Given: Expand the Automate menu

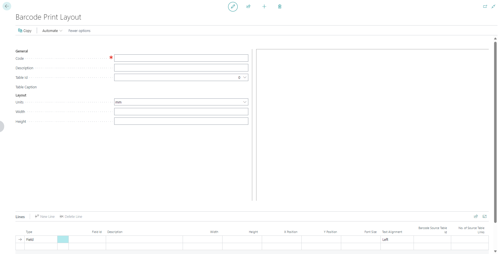Looking at the screenshot, I should coord(52,31).
